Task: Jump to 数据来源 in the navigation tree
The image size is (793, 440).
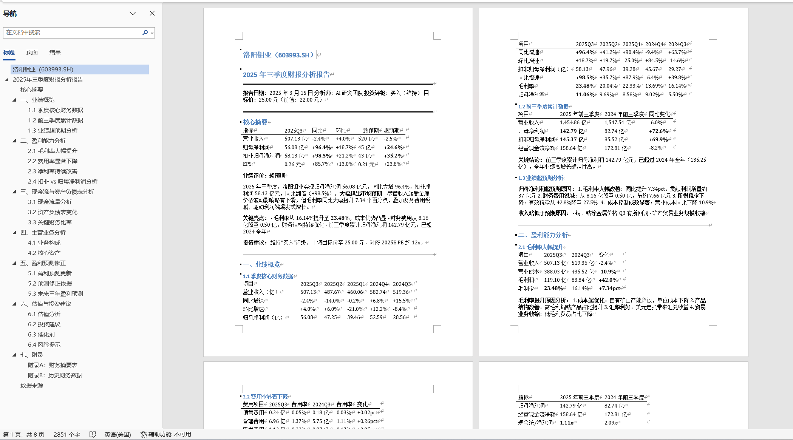Action: coord(32,385)
